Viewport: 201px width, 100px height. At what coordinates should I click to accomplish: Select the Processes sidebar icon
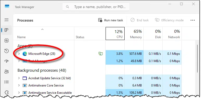pyautogui.click(x=7, y=30)
